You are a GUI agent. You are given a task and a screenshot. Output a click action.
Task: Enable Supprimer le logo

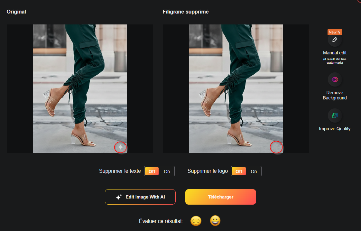[254, 171]
